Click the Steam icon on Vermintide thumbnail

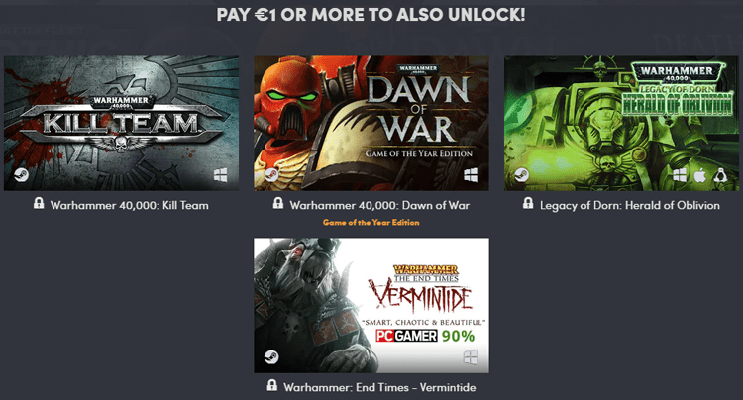[271, 356]
